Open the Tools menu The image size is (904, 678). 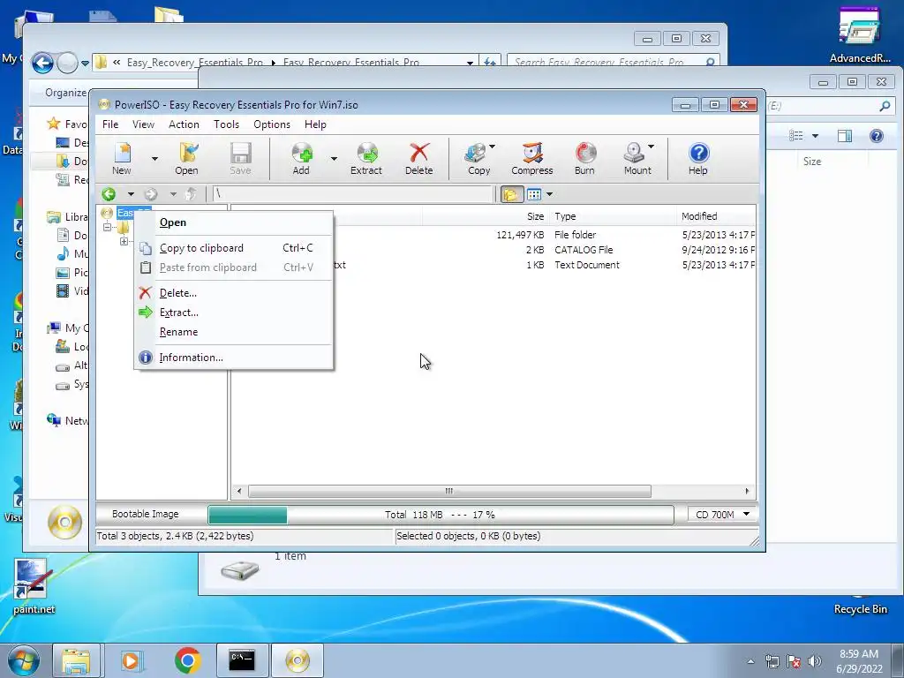pyautogui.click(x=226, y=124)
